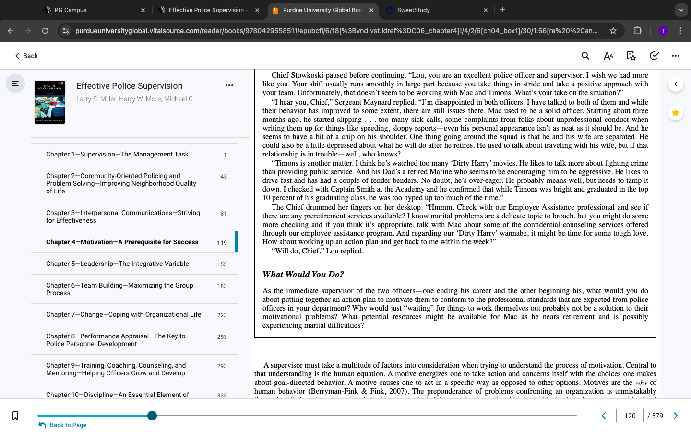Open reader more options ellipsis
The height and width of the screenshot is (432, 691).
pyautogui.click(x=676, y=56)
